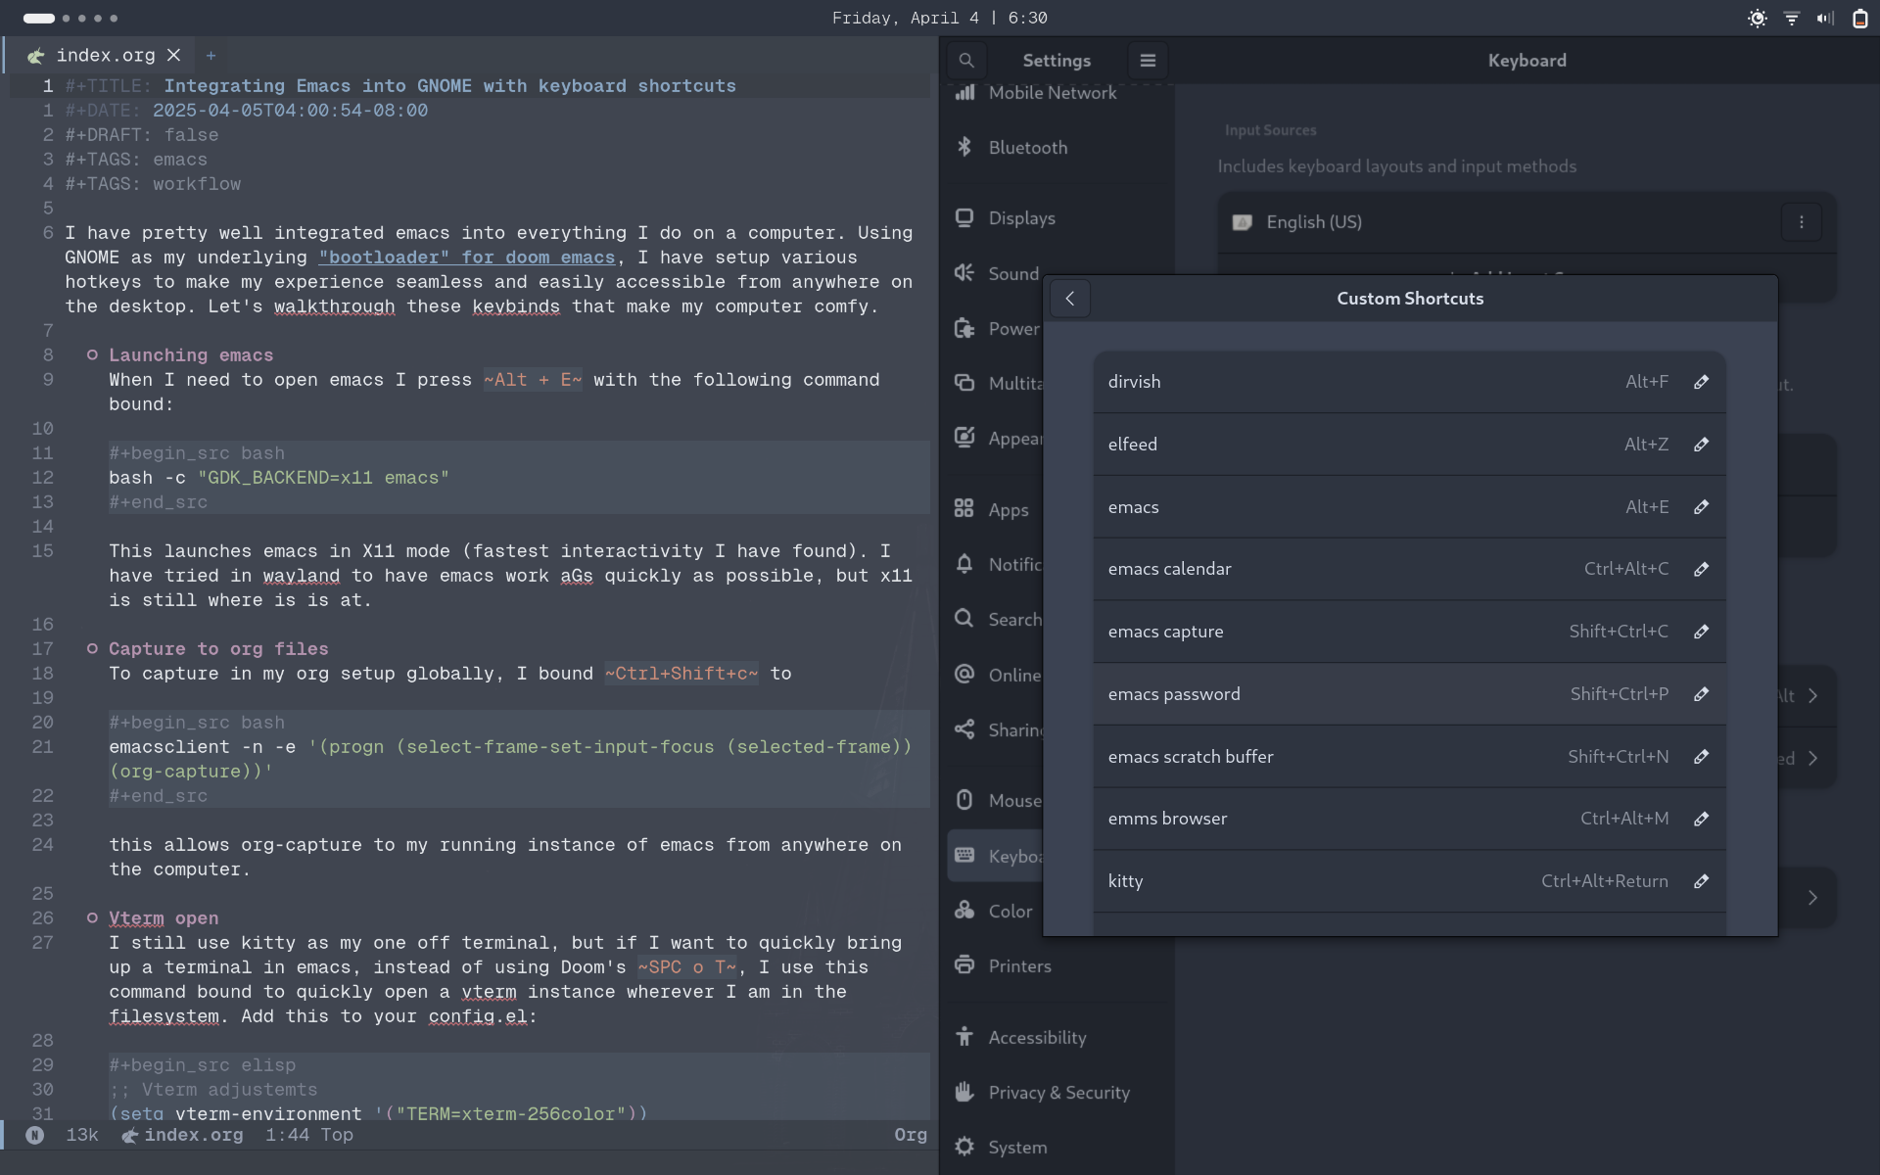This screenshot has height=1175, width=1880.
Task: Click the battery icon in top bar
Action: pyautogui.click(x=1859, y=18)
